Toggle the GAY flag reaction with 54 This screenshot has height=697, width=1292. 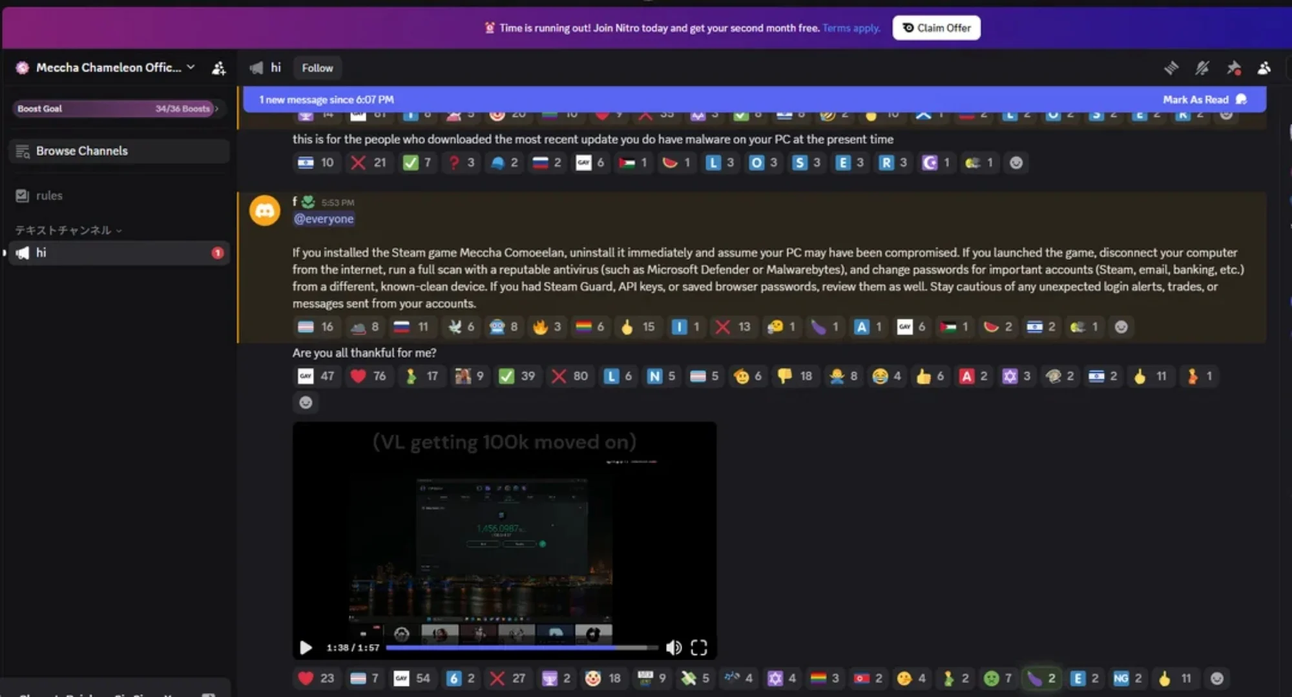[412, 678]
